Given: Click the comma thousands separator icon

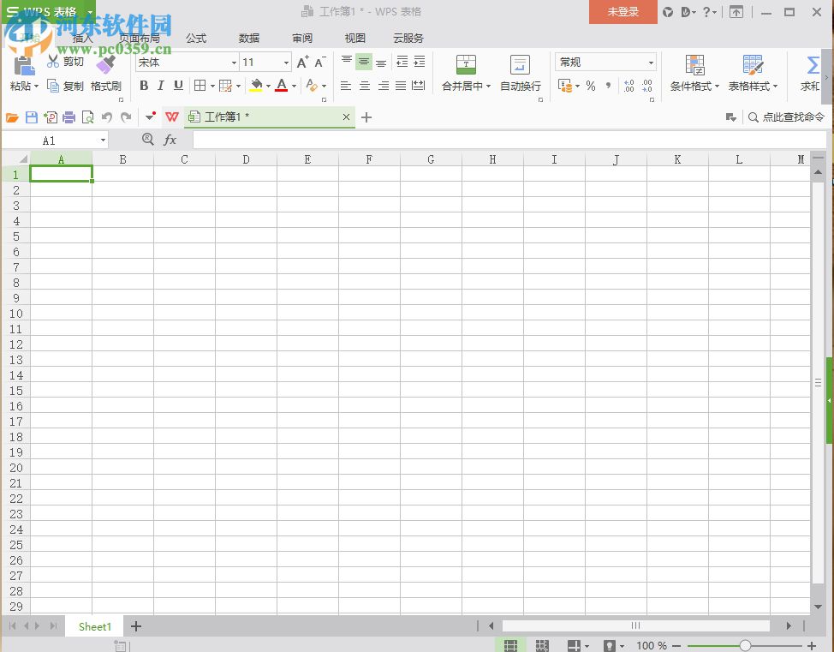Looking at the screenshot, I should 608,86.
